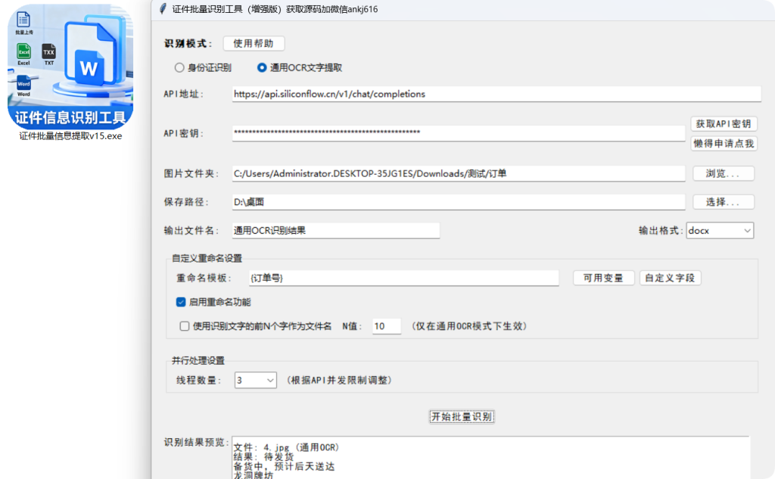Click the 使用帮助 button

(254, 43)
